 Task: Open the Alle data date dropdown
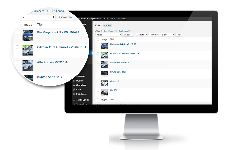141,35
